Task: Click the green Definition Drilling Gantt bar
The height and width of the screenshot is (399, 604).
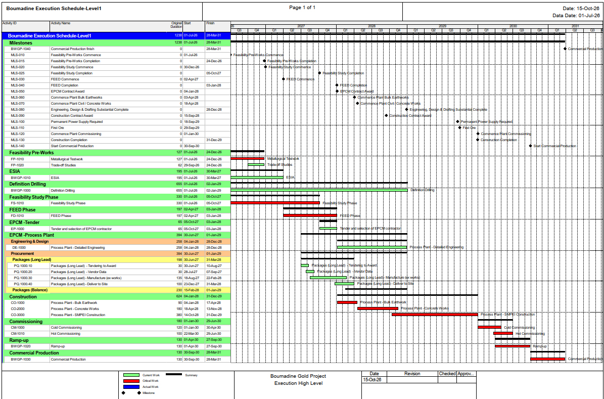Action: click(x=319, y=190)
